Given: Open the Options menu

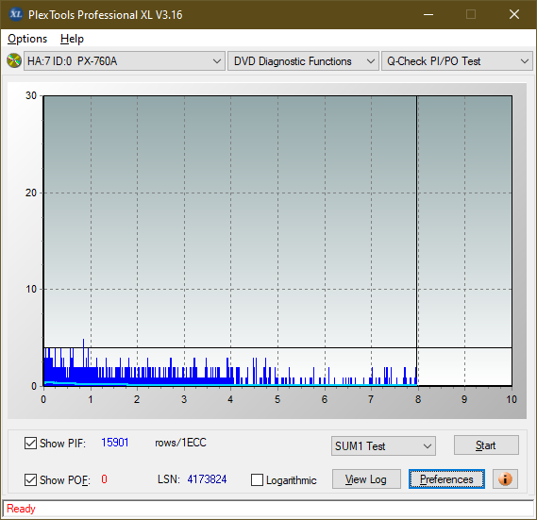Looking at the screenshot, I should pos(27,39).
